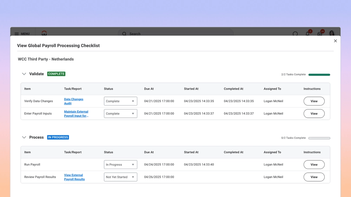View instructions for Run Payroll
351x197 pixels.
(x=314, y=165)
